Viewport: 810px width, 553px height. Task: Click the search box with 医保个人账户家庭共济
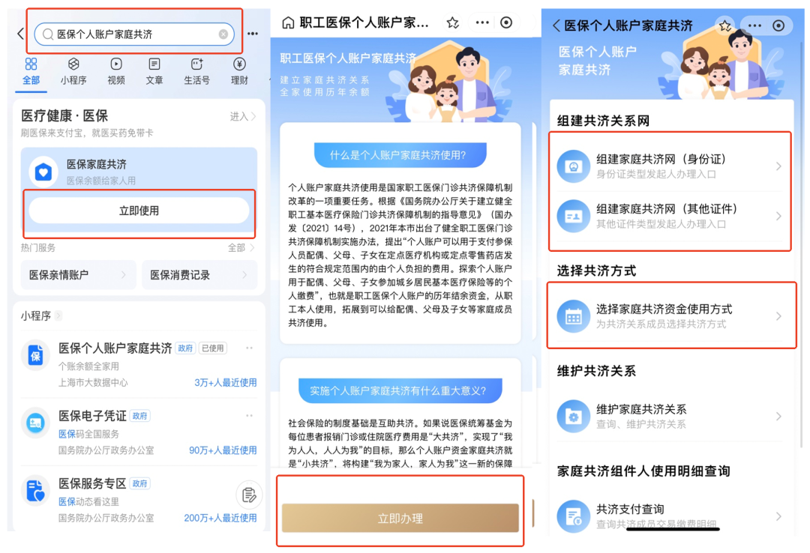[134, 34]
